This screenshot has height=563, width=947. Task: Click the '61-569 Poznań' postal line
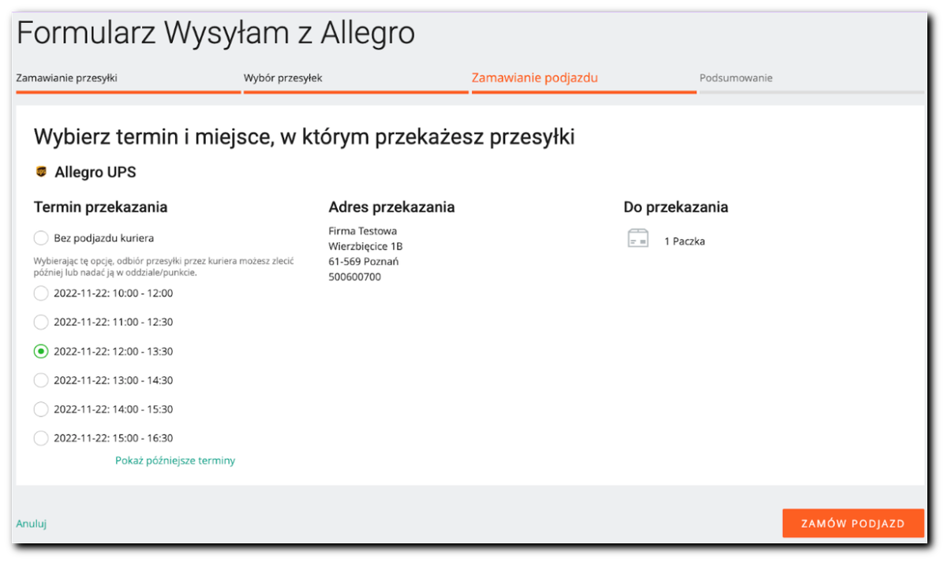[363, 262]
